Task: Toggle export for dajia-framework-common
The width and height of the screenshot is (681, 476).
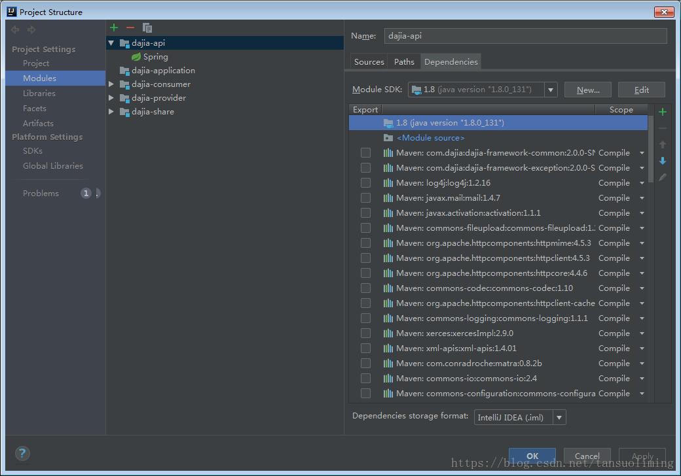Action: click(x=365, y=153)
